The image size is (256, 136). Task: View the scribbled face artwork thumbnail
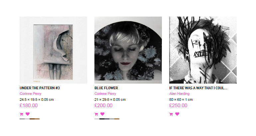(x=203, y=50)
